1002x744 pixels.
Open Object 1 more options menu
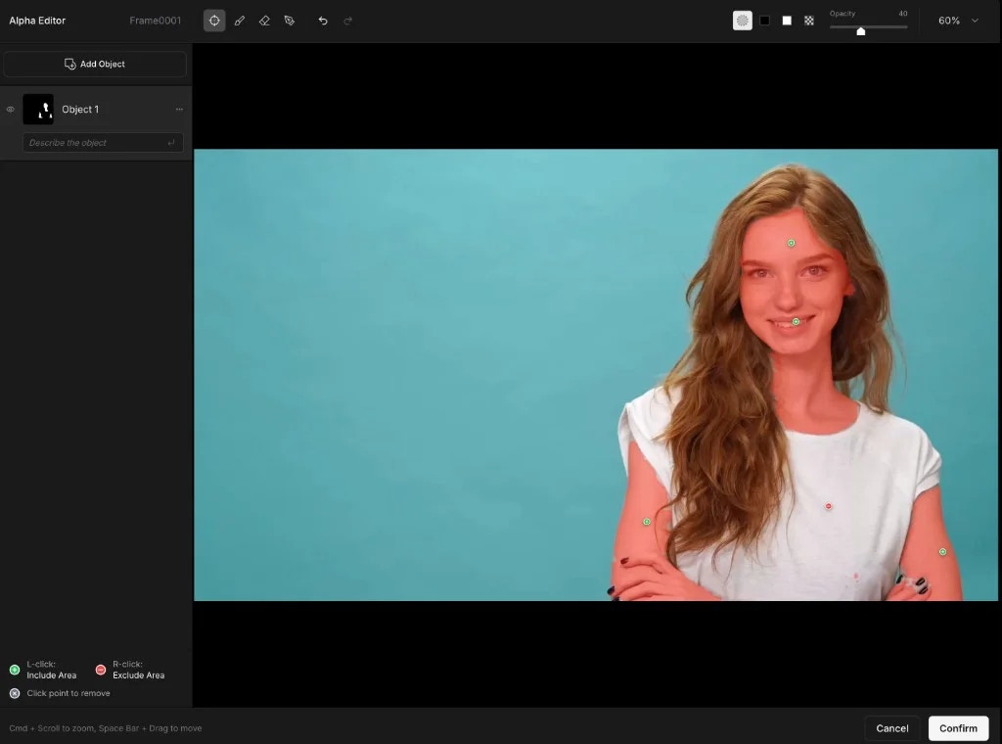tap(179, 110)
